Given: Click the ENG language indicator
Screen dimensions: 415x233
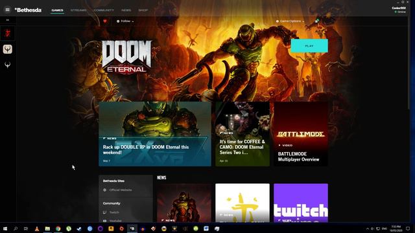Looking at the screenshot, I should pos(385,228).
